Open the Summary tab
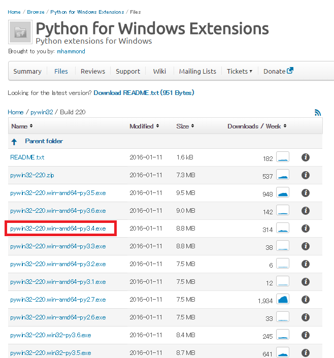This screenshot has width=334, height=358. coord(27,71)
